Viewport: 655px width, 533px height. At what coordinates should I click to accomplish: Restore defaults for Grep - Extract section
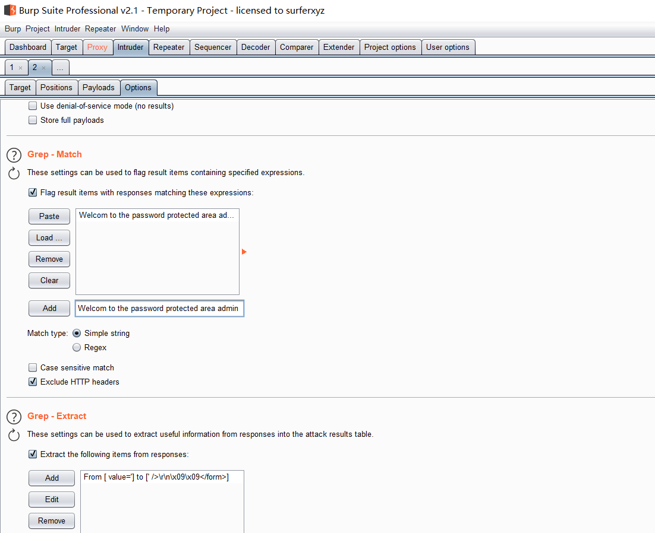pos(14,435)
